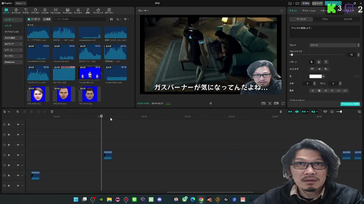Toggle italic (I) text pattern

(326, 62)
